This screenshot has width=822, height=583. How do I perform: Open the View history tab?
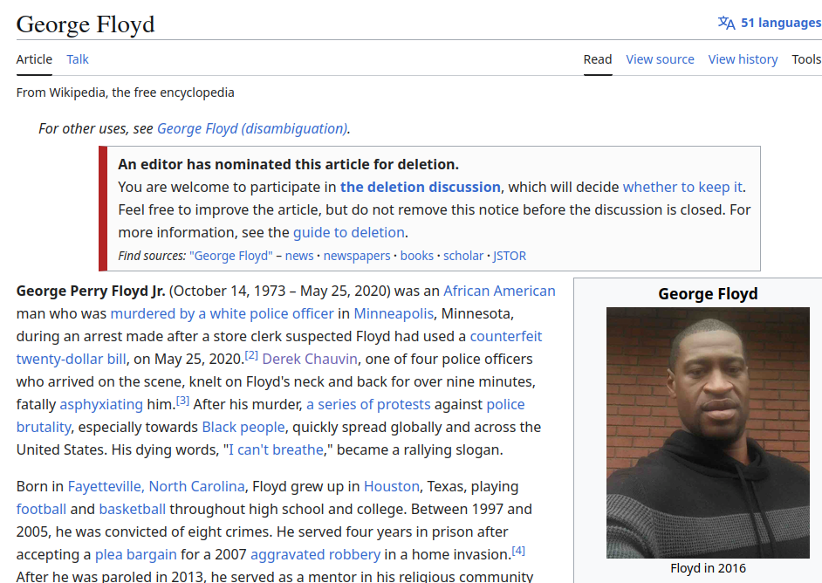[743, 59]
